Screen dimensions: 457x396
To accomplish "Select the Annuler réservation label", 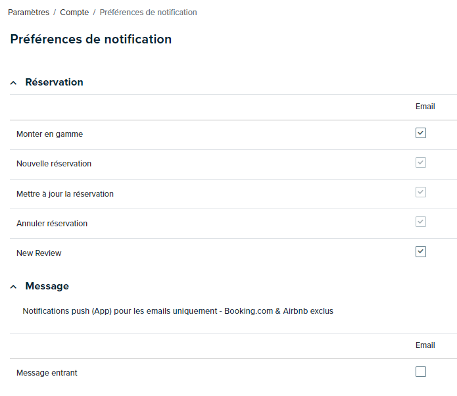I will pyautogui.click(x=52, y=224).
